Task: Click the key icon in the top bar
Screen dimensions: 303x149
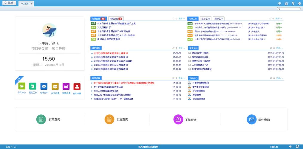Action: click(x=293, y=3)
